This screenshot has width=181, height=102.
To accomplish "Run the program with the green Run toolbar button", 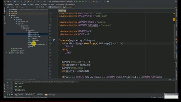I will point(77,1).
